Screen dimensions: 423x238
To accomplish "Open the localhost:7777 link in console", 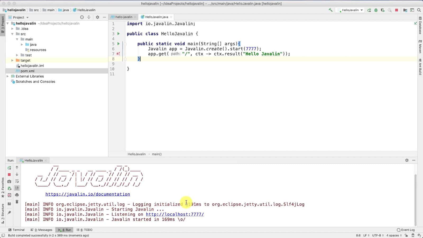I will (x=175, y=214).
